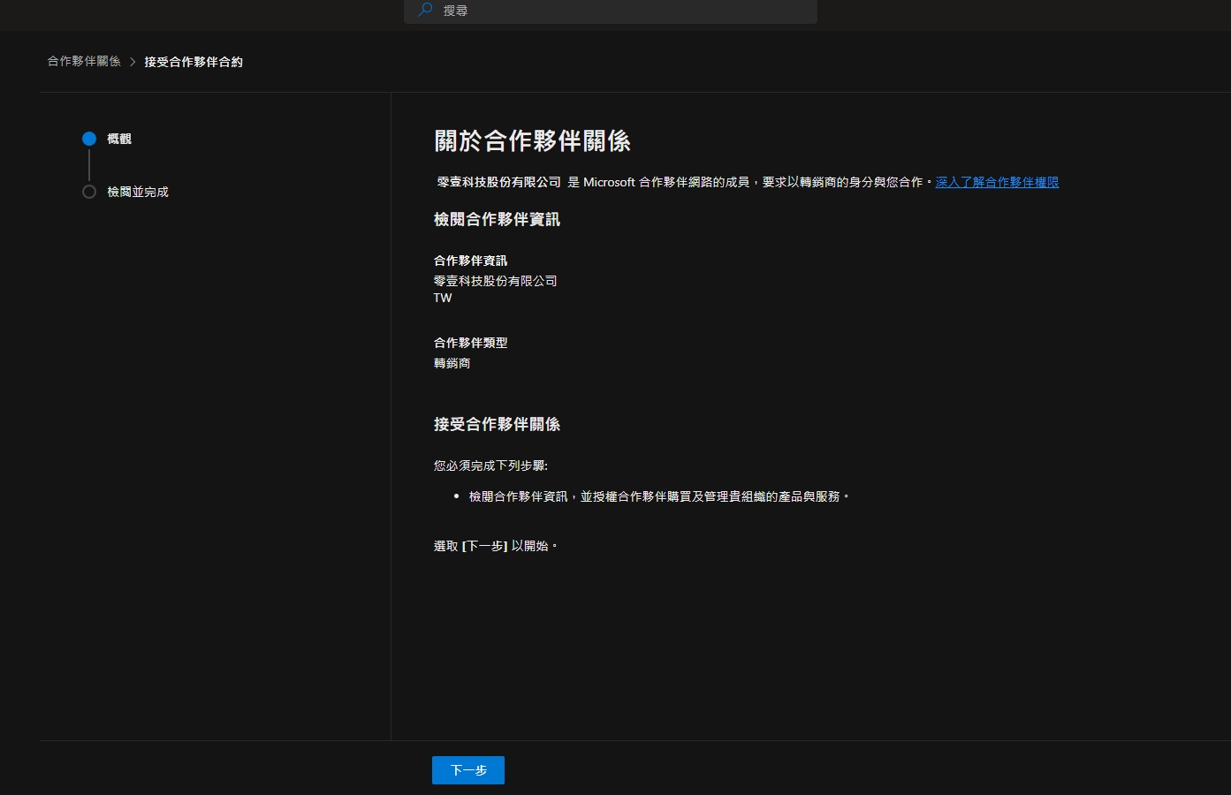
Task: Click the 檢閱合作夥伴資訊 section heading
Action: (x=497, y=219)
